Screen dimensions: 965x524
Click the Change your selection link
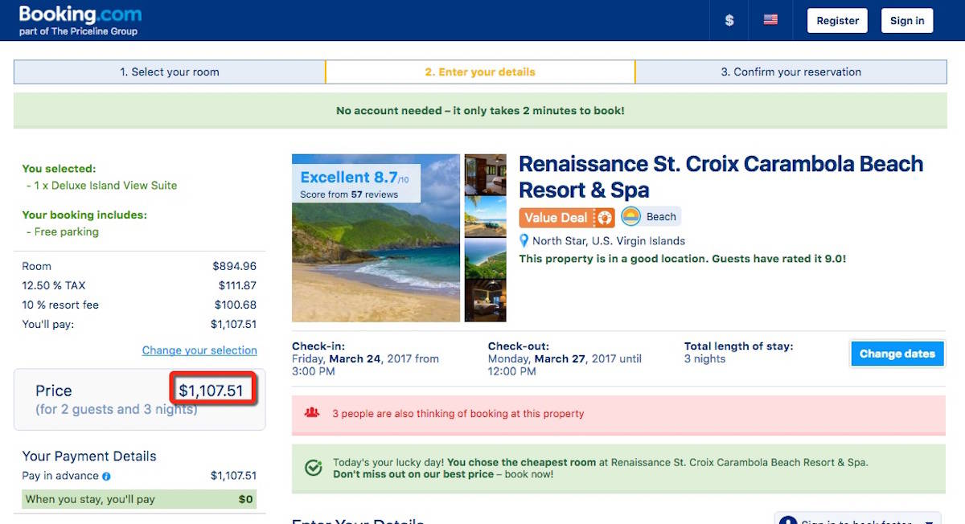[199, 350]
